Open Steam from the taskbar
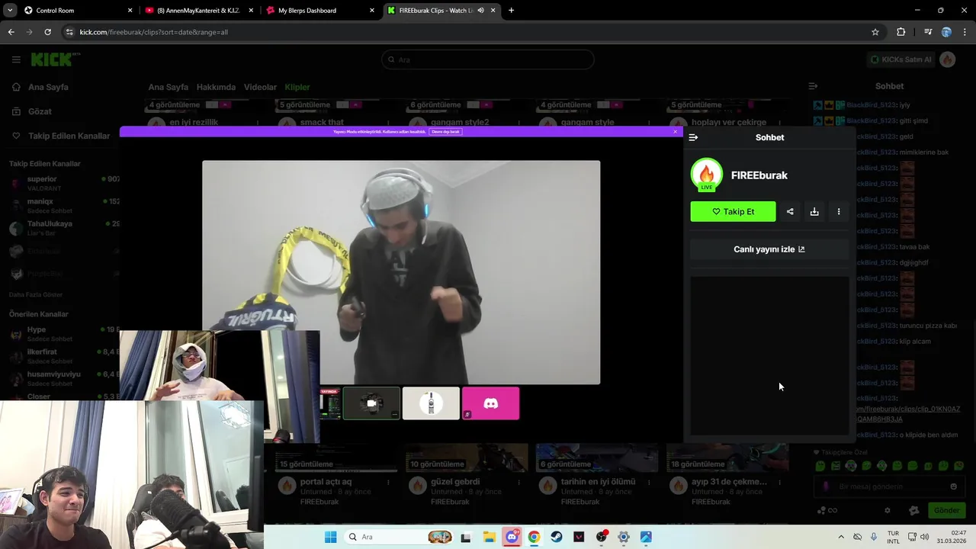 557,537
